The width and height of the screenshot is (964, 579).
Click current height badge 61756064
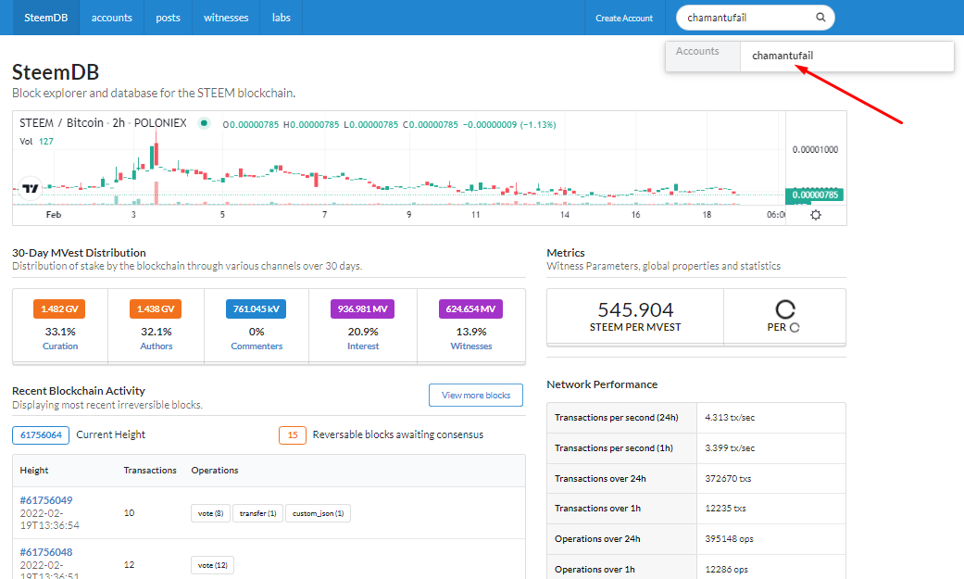(41, 435)
